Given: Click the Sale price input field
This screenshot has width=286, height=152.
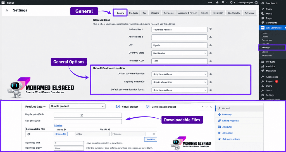Looking at the screenshot, I should (x=88, y=122).
